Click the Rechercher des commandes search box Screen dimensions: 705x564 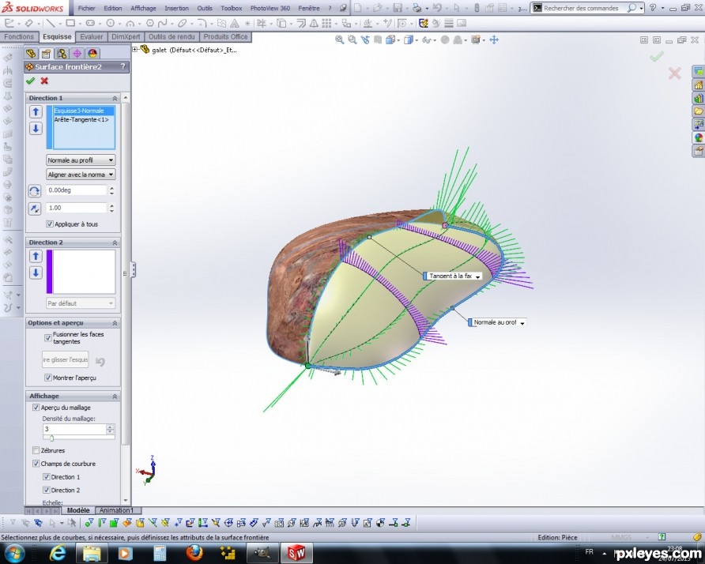tap(582, 8)
